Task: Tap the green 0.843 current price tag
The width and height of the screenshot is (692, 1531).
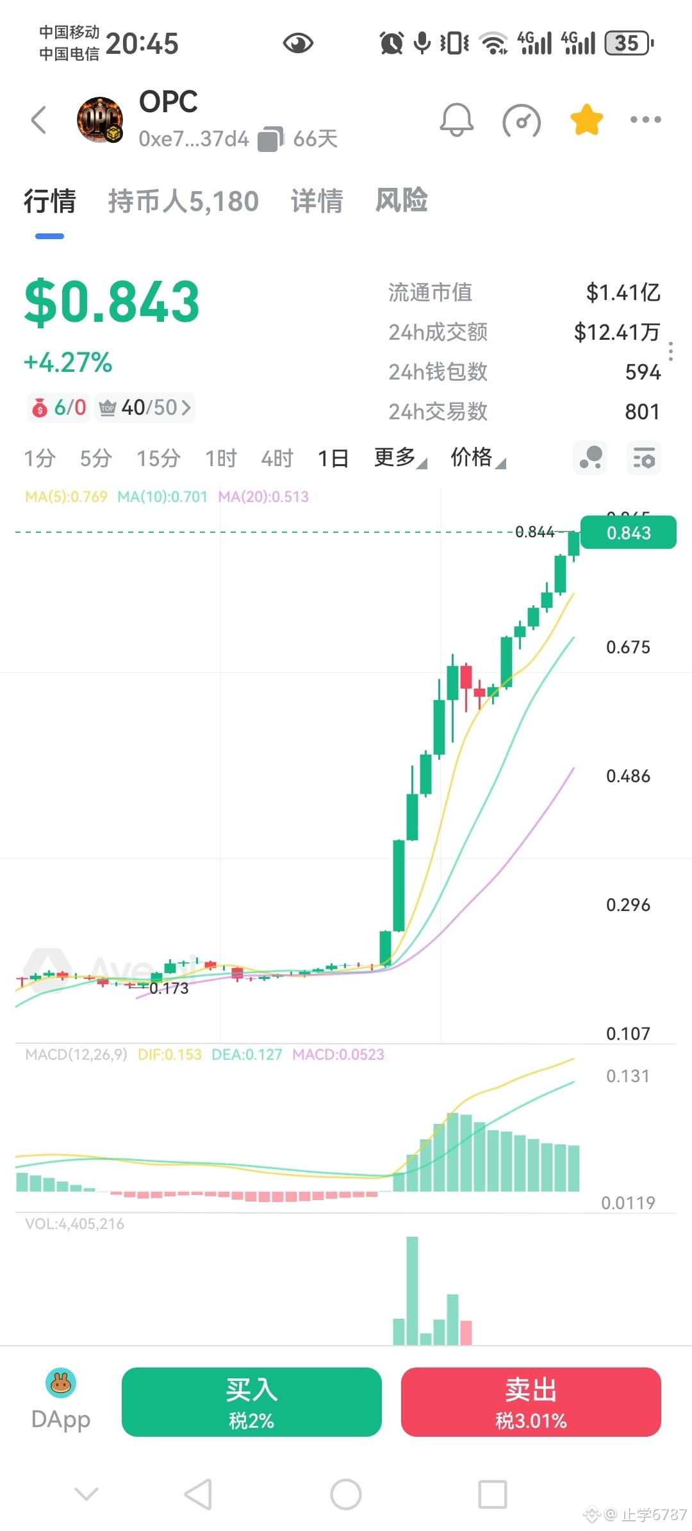Action: (x=628, y=532)
